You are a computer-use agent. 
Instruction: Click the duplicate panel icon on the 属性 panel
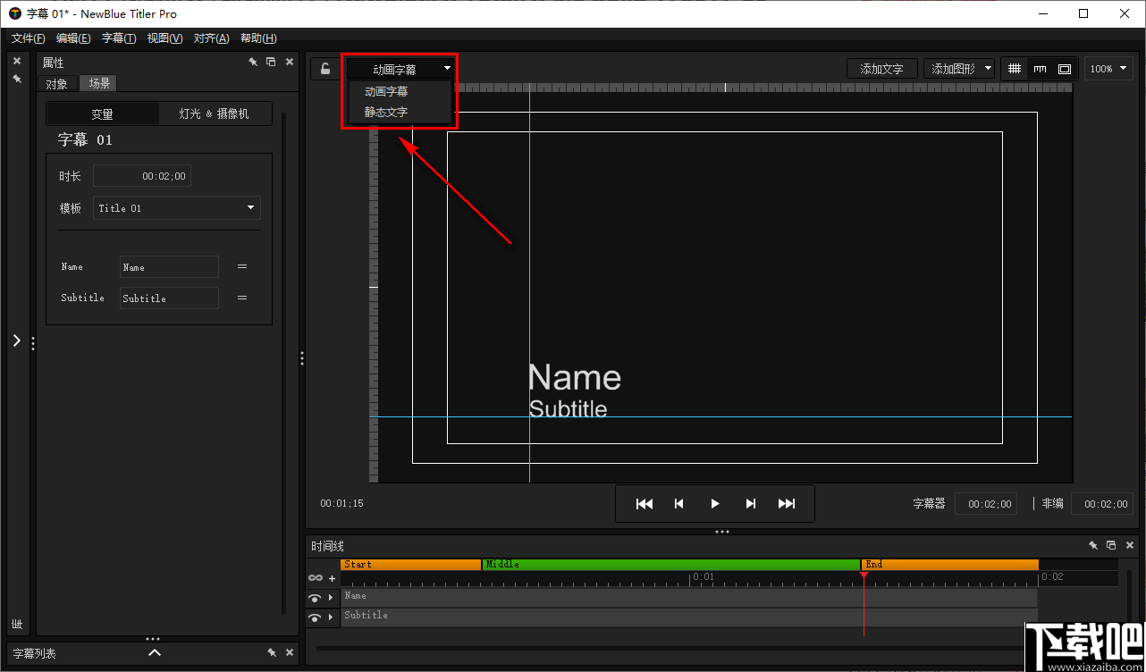(271, 61)
